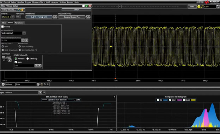
Task: Click the blue TJ color swatch
Action: (165, 100)
